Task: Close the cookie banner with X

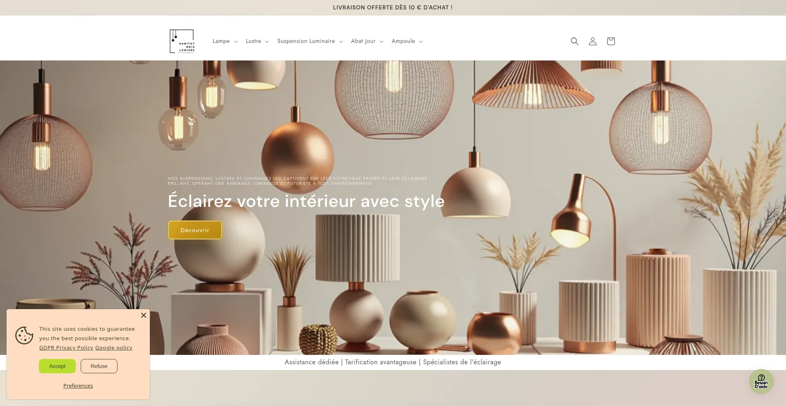Action: [143, 315]
